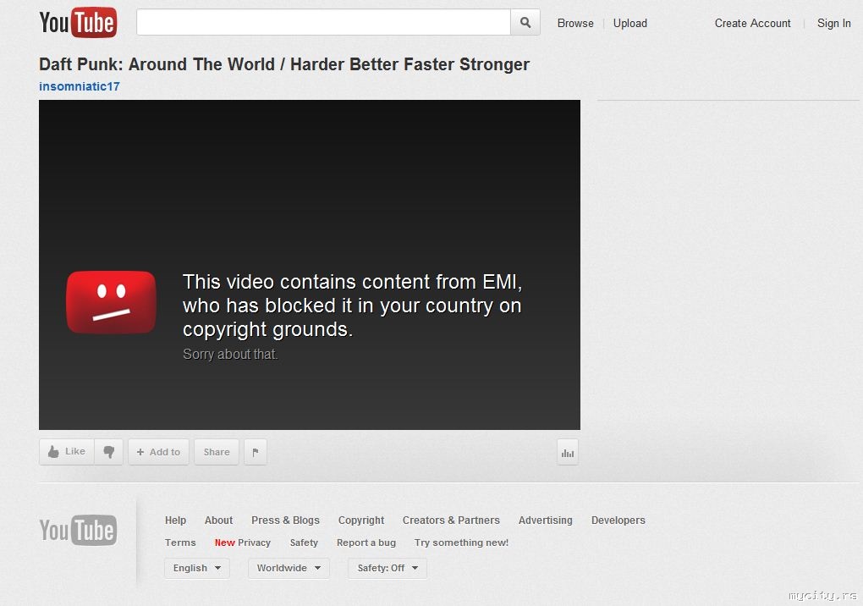Open insomniatic17 channel link
The image size is (863, 606).
[x=80, y=86]
